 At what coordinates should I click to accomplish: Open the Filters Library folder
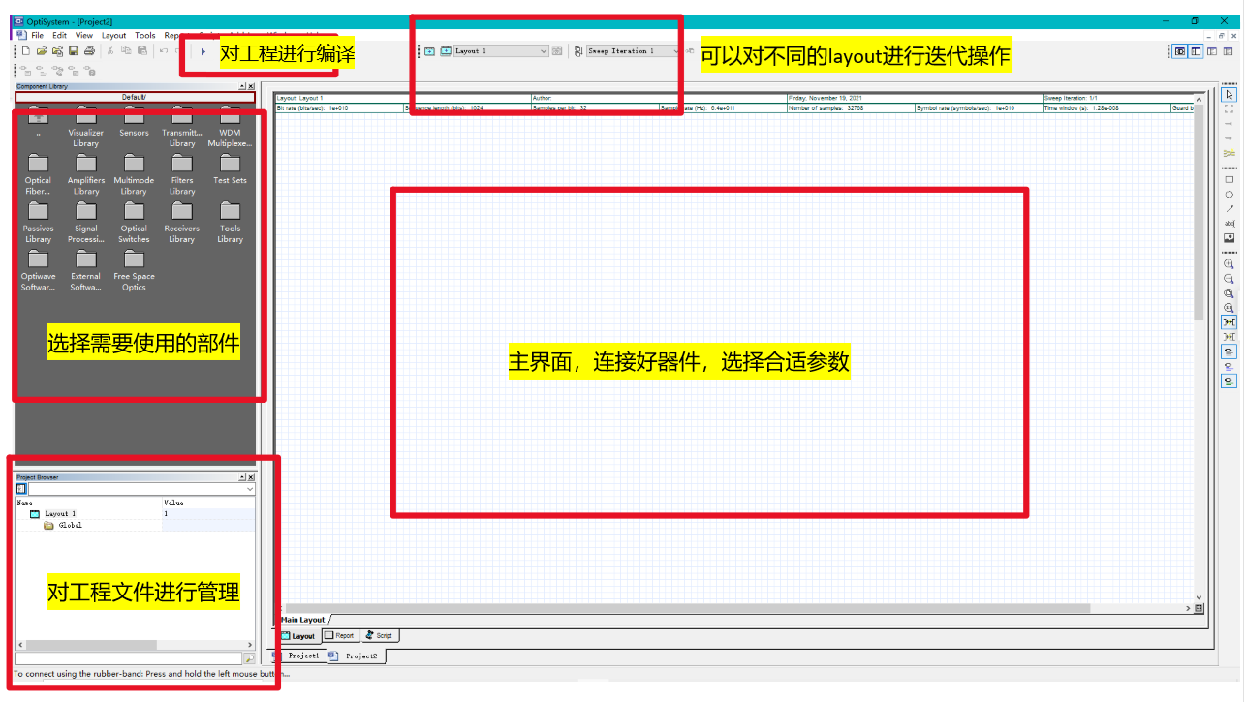[182, 174]
